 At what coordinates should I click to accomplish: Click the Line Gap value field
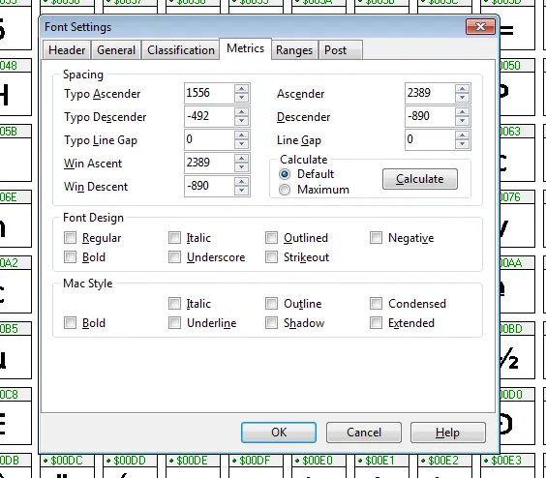(430, 139)
